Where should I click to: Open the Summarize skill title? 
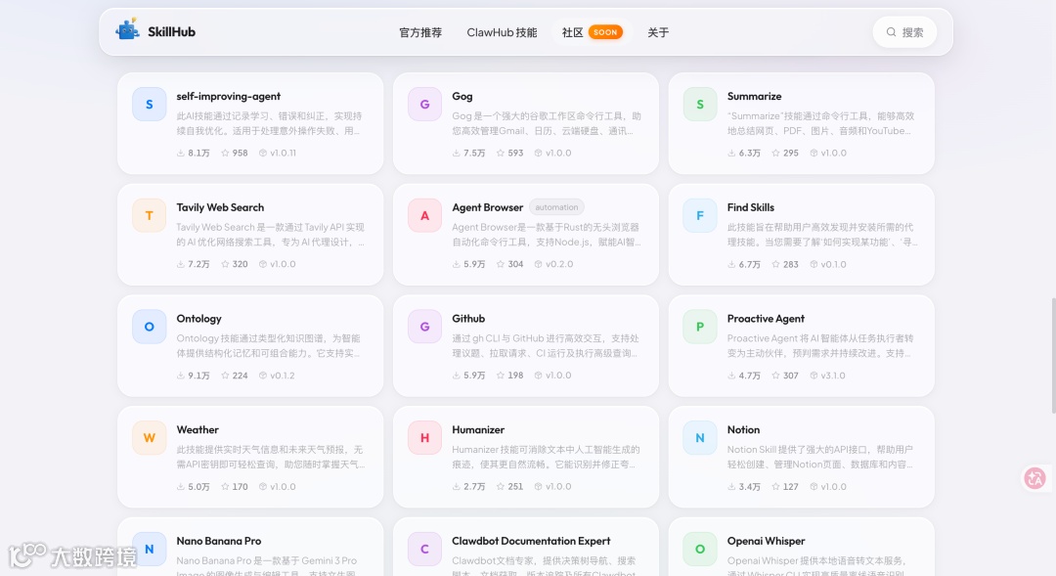pos(754,97)
